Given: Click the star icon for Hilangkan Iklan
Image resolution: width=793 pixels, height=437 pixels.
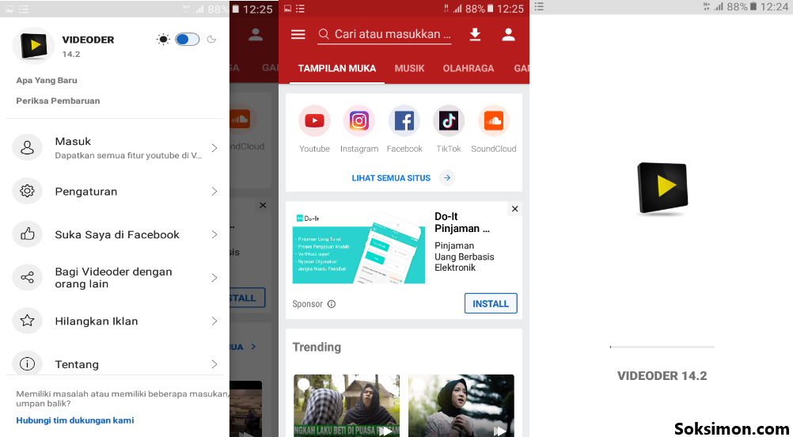Looking at the screenshot, I should coord(28,321).
